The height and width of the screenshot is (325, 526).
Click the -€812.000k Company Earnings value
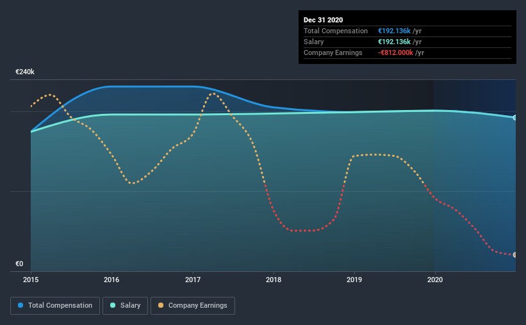(x=395, y=52)
